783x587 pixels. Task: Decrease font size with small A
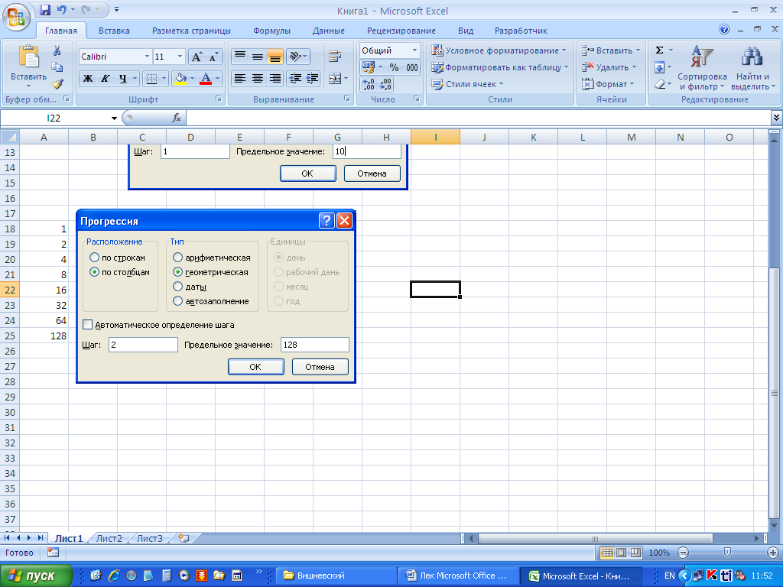click(x=213, y=57)
